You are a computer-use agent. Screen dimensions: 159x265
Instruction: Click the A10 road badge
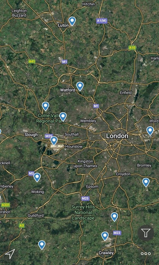132,48
